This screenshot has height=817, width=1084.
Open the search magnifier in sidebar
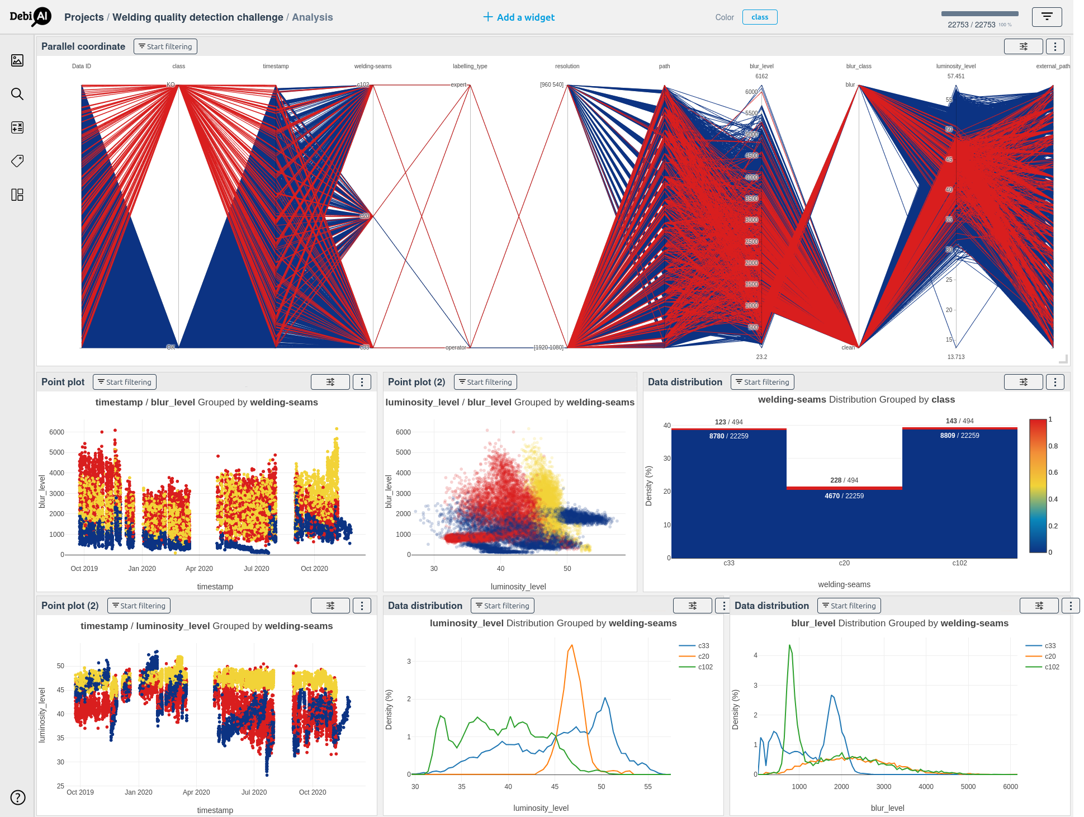17,94
